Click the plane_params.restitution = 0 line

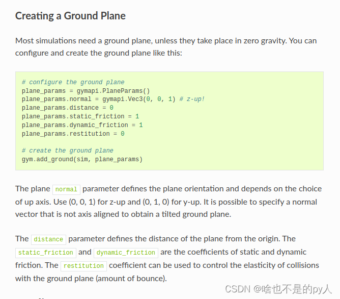(x=73, y=134)
